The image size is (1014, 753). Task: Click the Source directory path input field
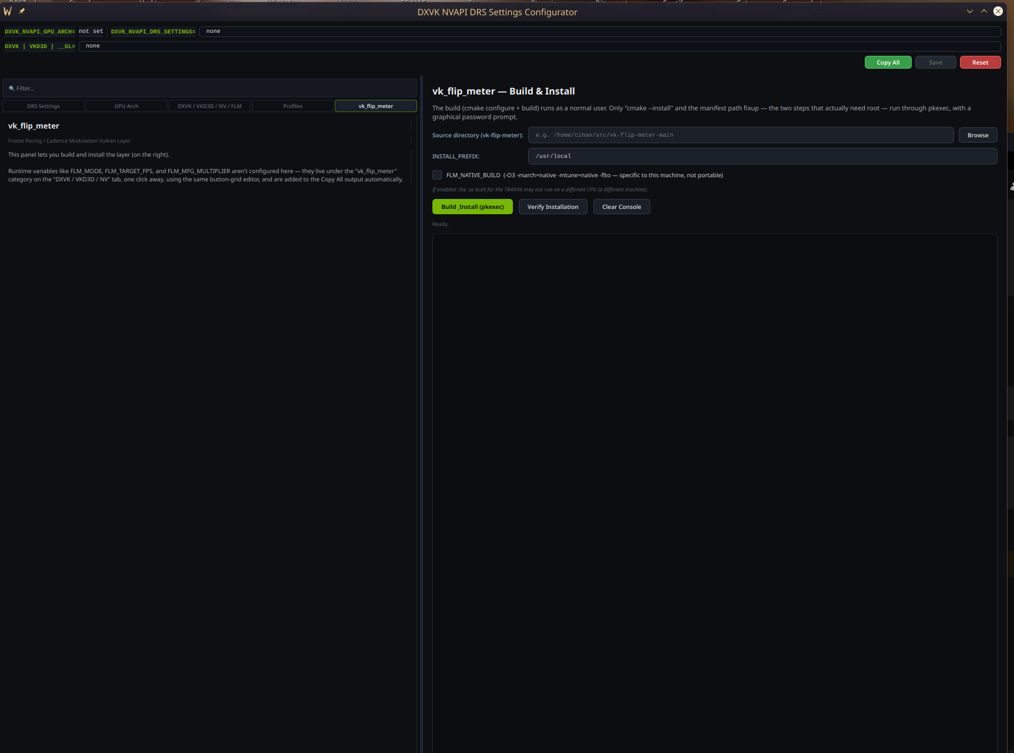741,135
